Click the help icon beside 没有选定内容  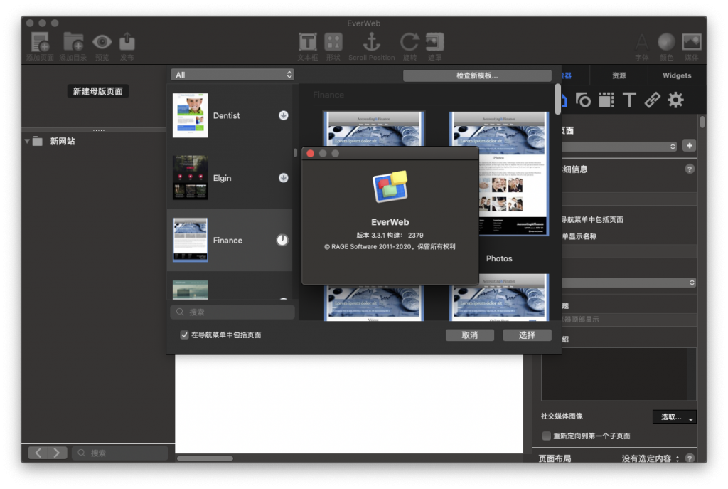click(690, 458)
